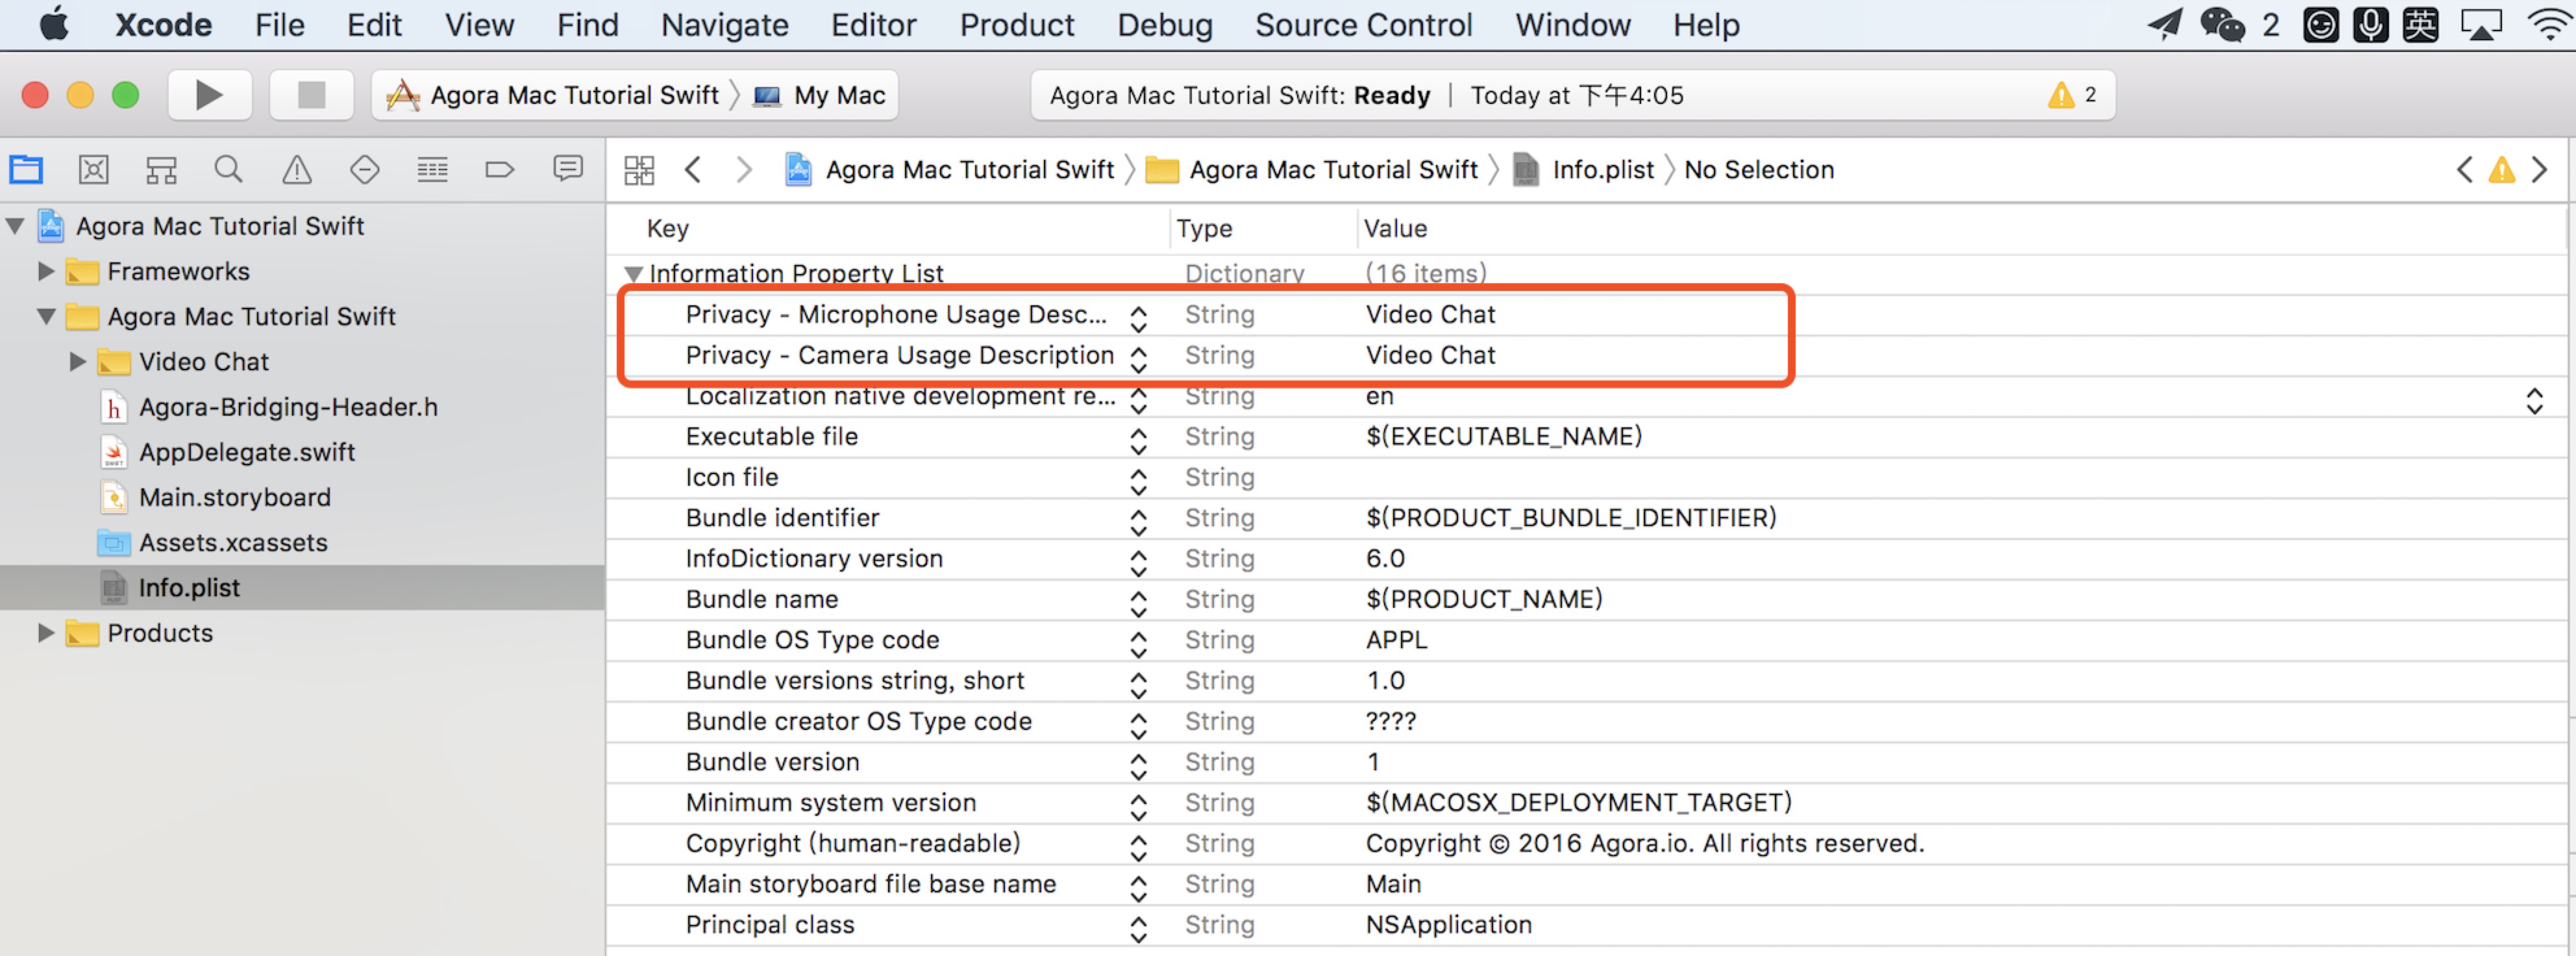The image size is (2576, 956).
Task: Click Agora Mac Tutorial Swift folder in jump bar
Action: click(1311, 170)
